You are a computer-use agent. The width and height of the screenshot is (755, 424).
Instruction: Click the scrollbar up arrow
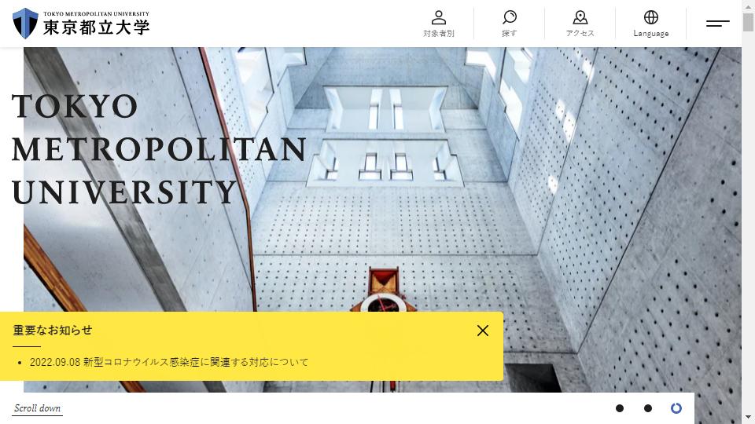click(x=748, y=5)
